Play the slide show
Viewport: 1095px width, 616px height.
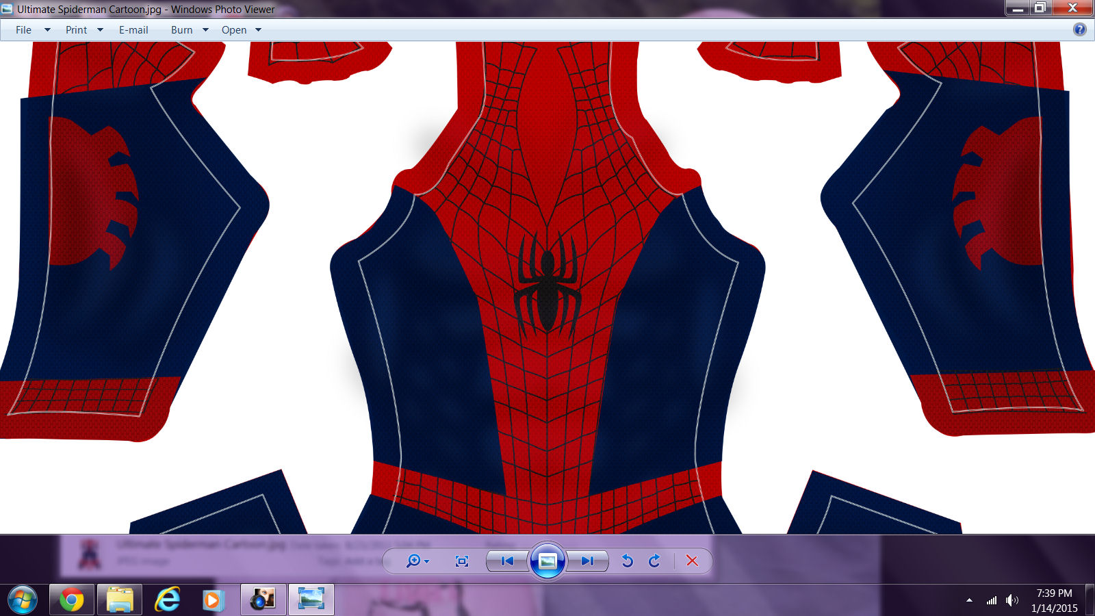pos(547,561)
